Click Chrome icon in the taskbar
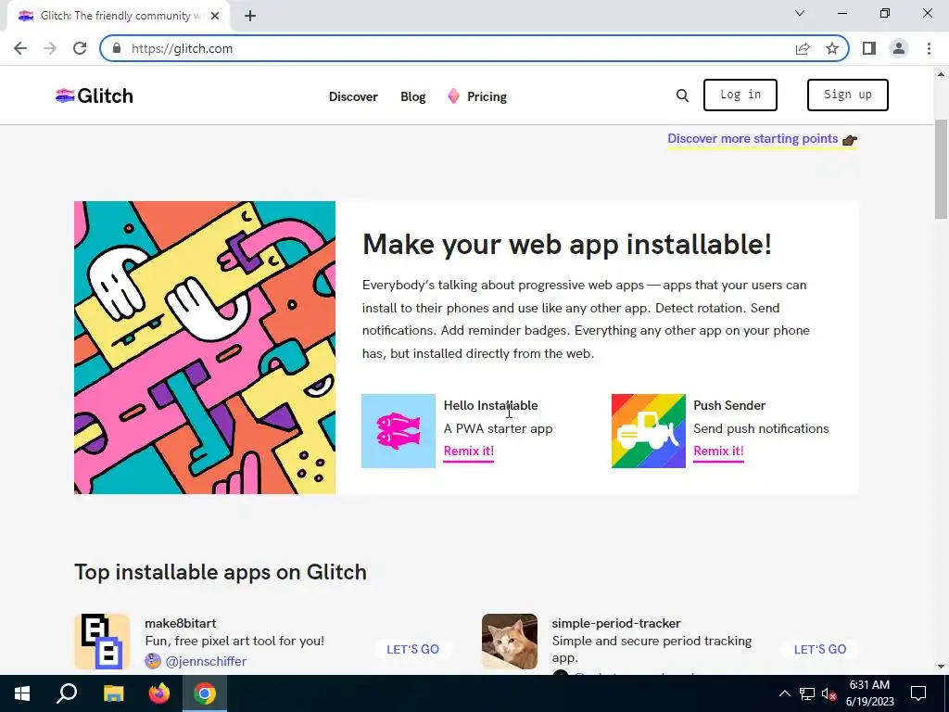Image resolution: width=949 pixels, height=712 pixels. pyautogui.click(x=205, y=693)
